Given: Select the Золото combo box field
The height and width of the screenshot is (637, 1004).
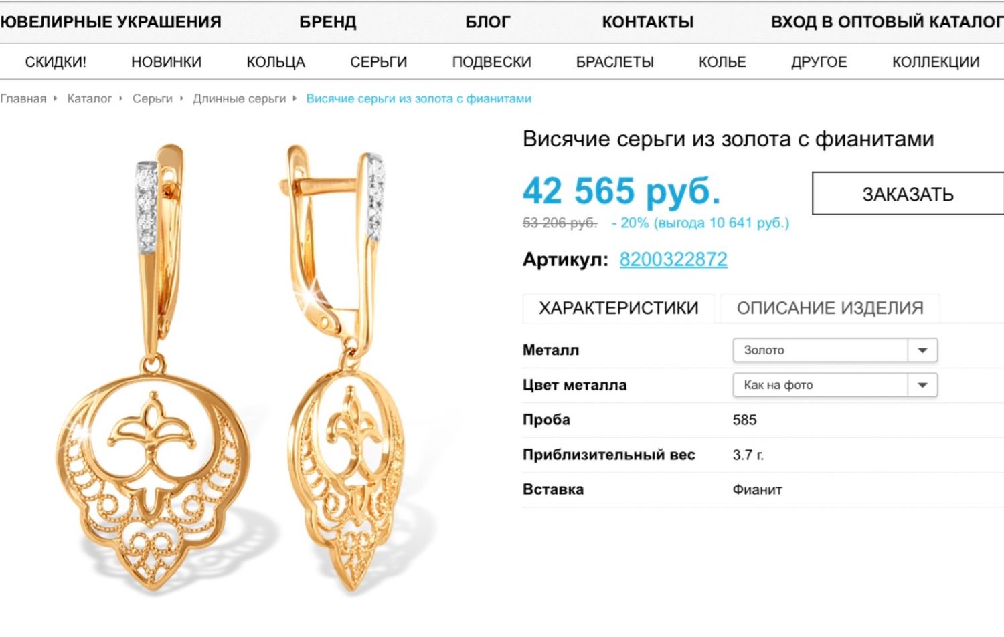Looking at the screenshot, I should coord(835,350).
